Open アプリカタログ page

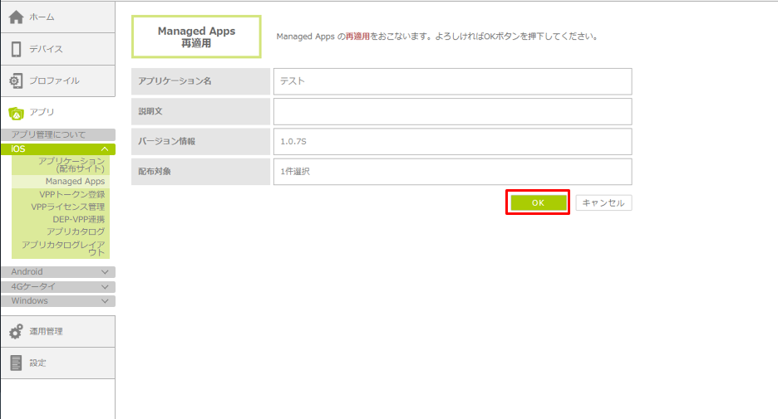[76, 231]
